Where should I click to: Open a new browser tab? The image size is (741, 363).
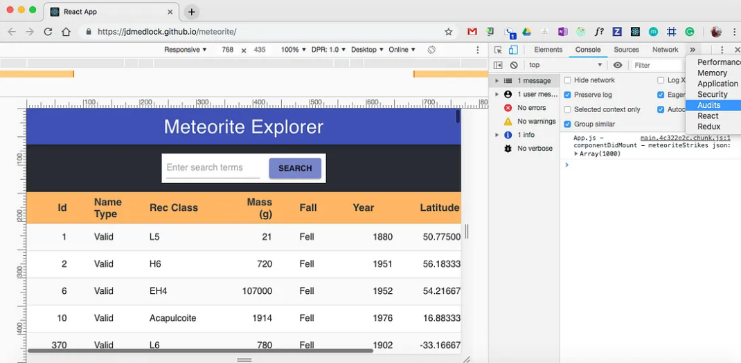coord(191,12)
